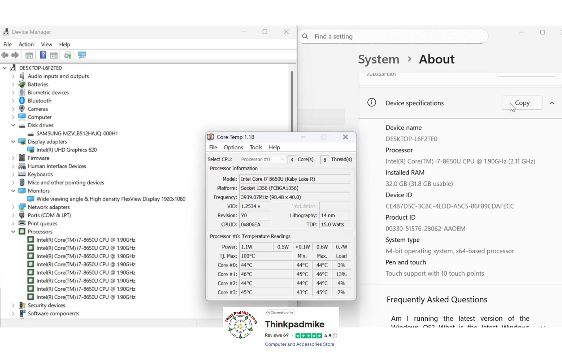Screen dimensions: 562x353
Task: Collapse Device specifications section chevron
Action: point(552,103)
